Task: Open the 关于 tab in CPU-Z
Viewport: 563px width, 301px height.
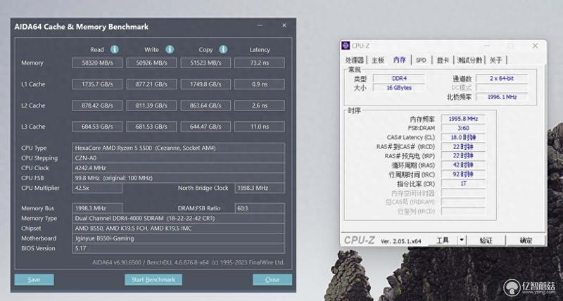Action: point(496,60)
